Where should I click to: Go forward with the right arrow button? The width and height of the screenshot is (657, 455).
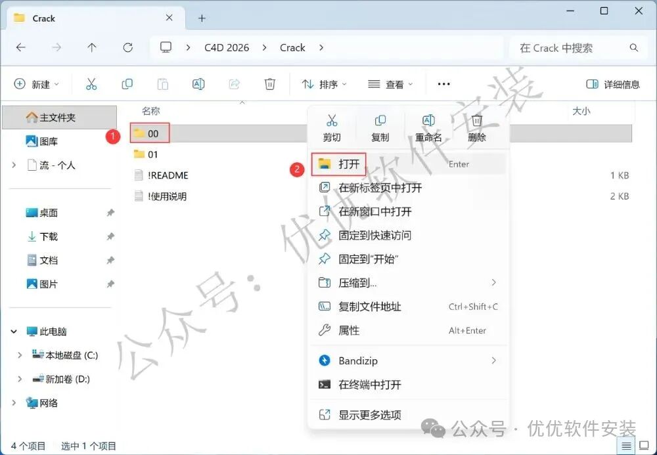56,48
